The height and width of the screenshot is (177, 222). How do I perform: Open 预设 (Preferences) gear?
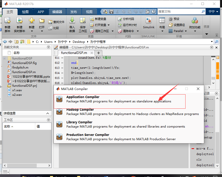(x=174, y=19)
